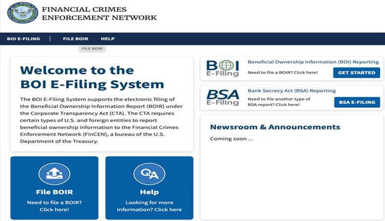Select FILE BOIR in the navigation bar
This screenshot has height=221, width=385.
tap(75, 38)
